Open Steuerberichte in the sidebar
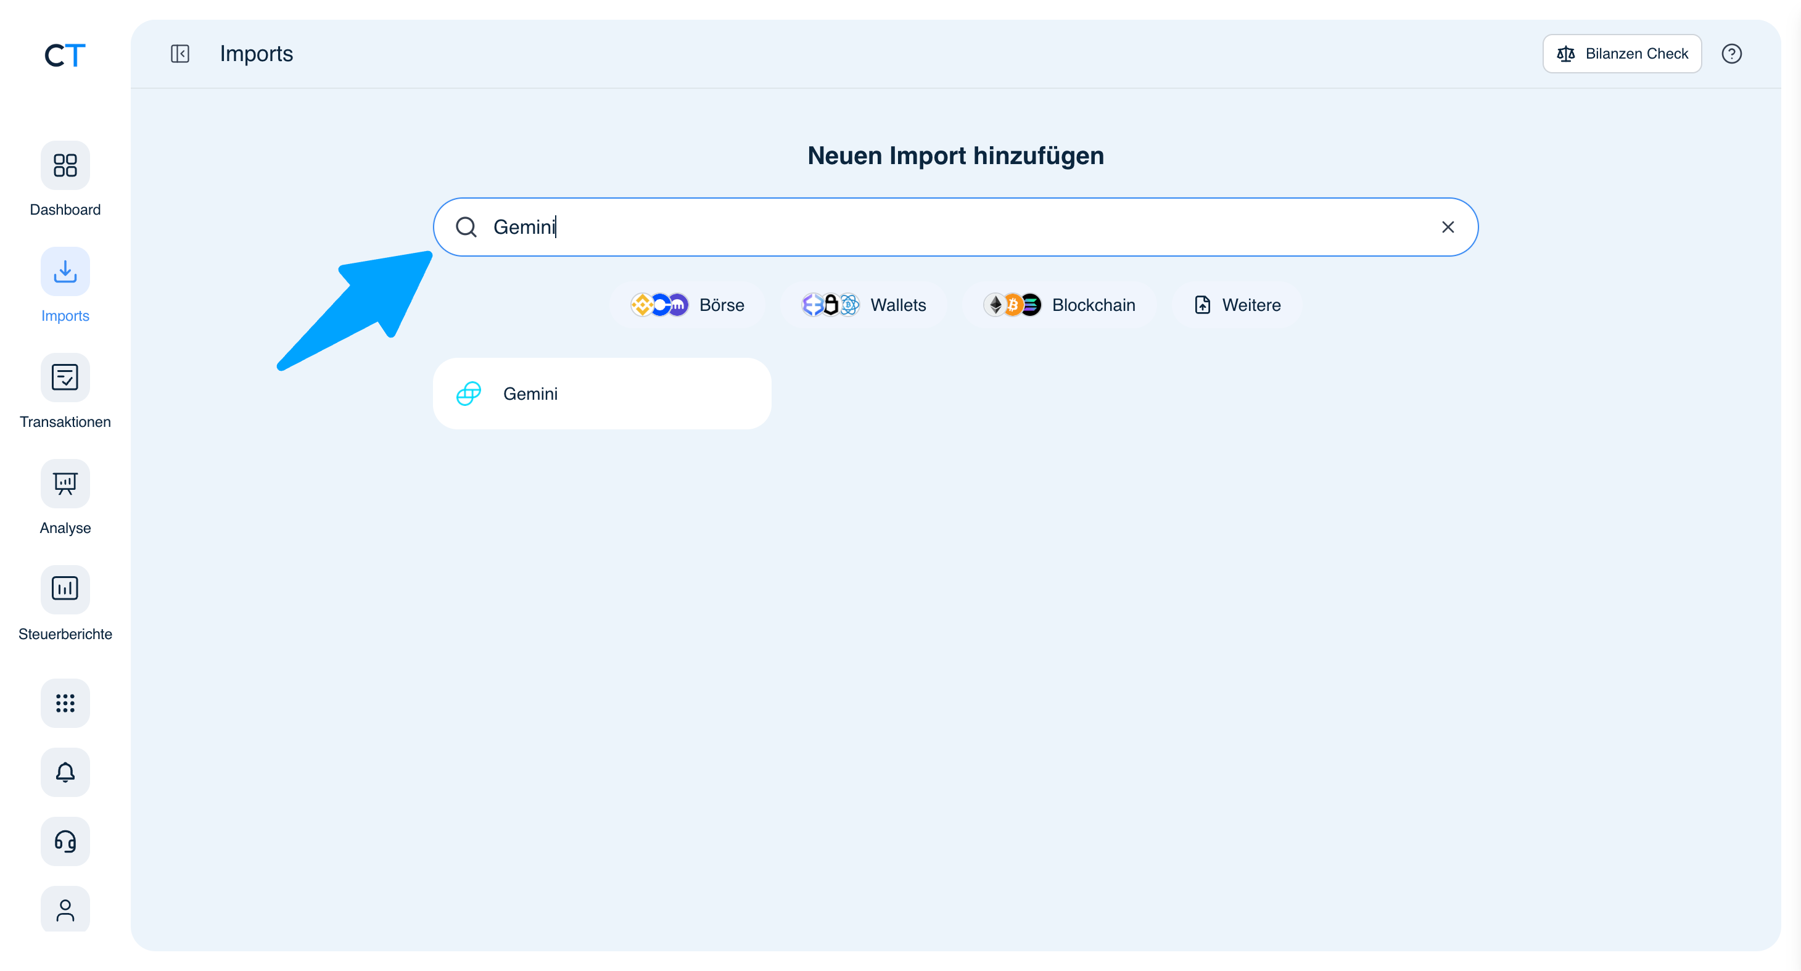The height and width of the screenshot is (971, 1801). (65, 605)
